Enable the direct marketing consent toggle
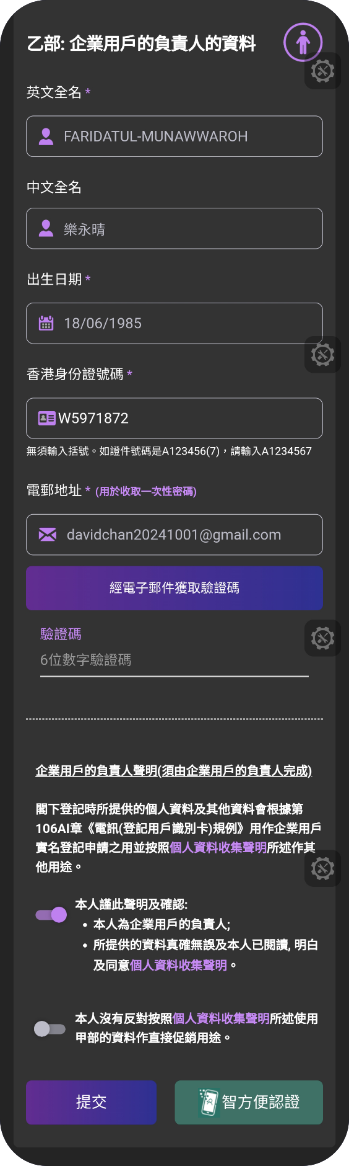Image resolution: width=349 pixels, height=1166 pixels. (50, 1029)
